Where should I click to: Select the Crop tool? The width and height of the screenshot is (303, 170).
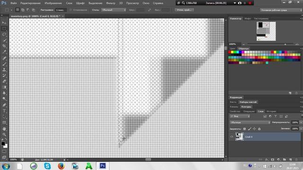(x=4, y=46)
